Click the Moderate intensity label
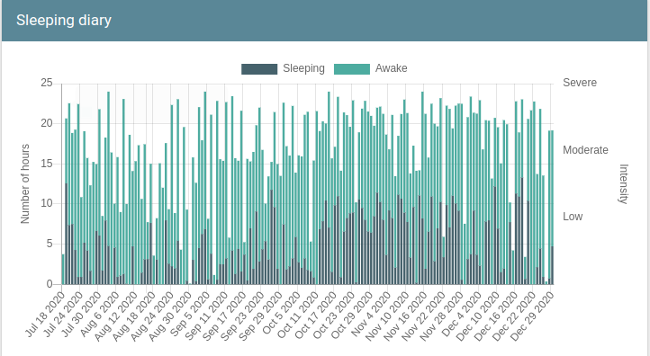The height and width of the screenshot is (356, 650). [585, 150]
